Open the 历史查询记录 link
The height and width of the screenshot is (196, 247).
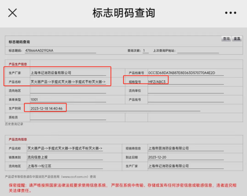[14, 124]
